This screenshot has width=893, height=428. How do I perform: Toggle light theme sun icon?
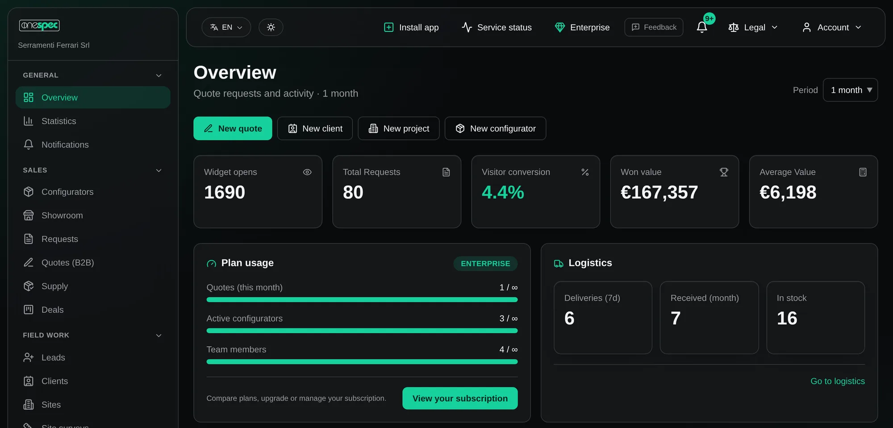(271, 27)
